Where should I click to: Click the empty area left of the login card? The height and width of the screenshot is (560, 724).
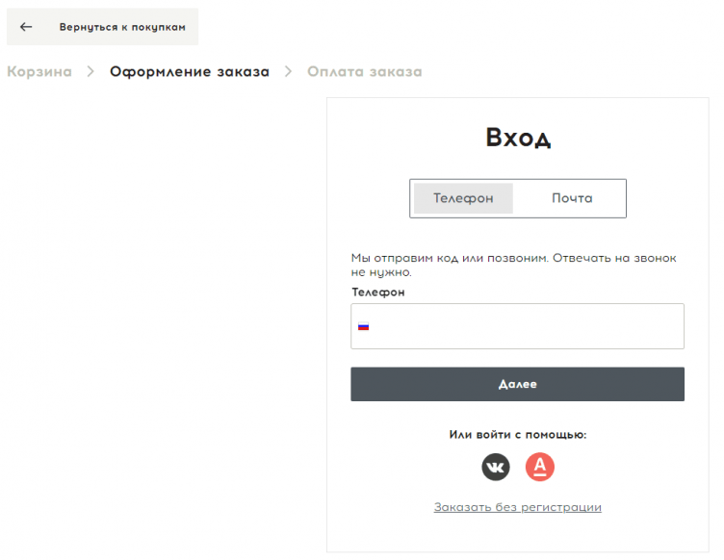coord(164,318)
